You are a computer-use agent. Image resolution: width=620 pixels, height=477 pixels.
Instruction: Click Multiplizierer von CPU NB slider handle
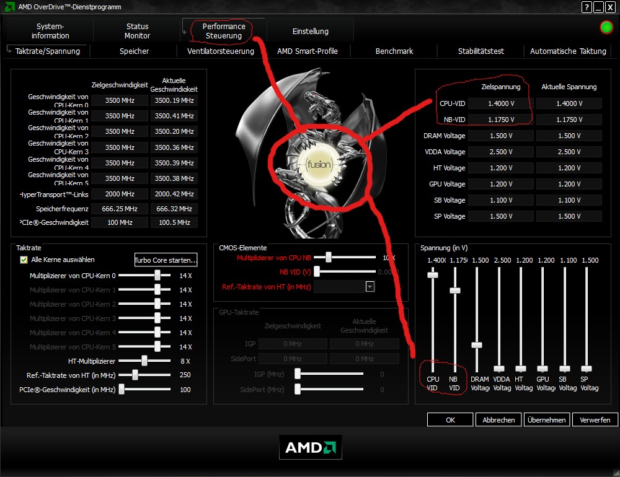point(328,257)
